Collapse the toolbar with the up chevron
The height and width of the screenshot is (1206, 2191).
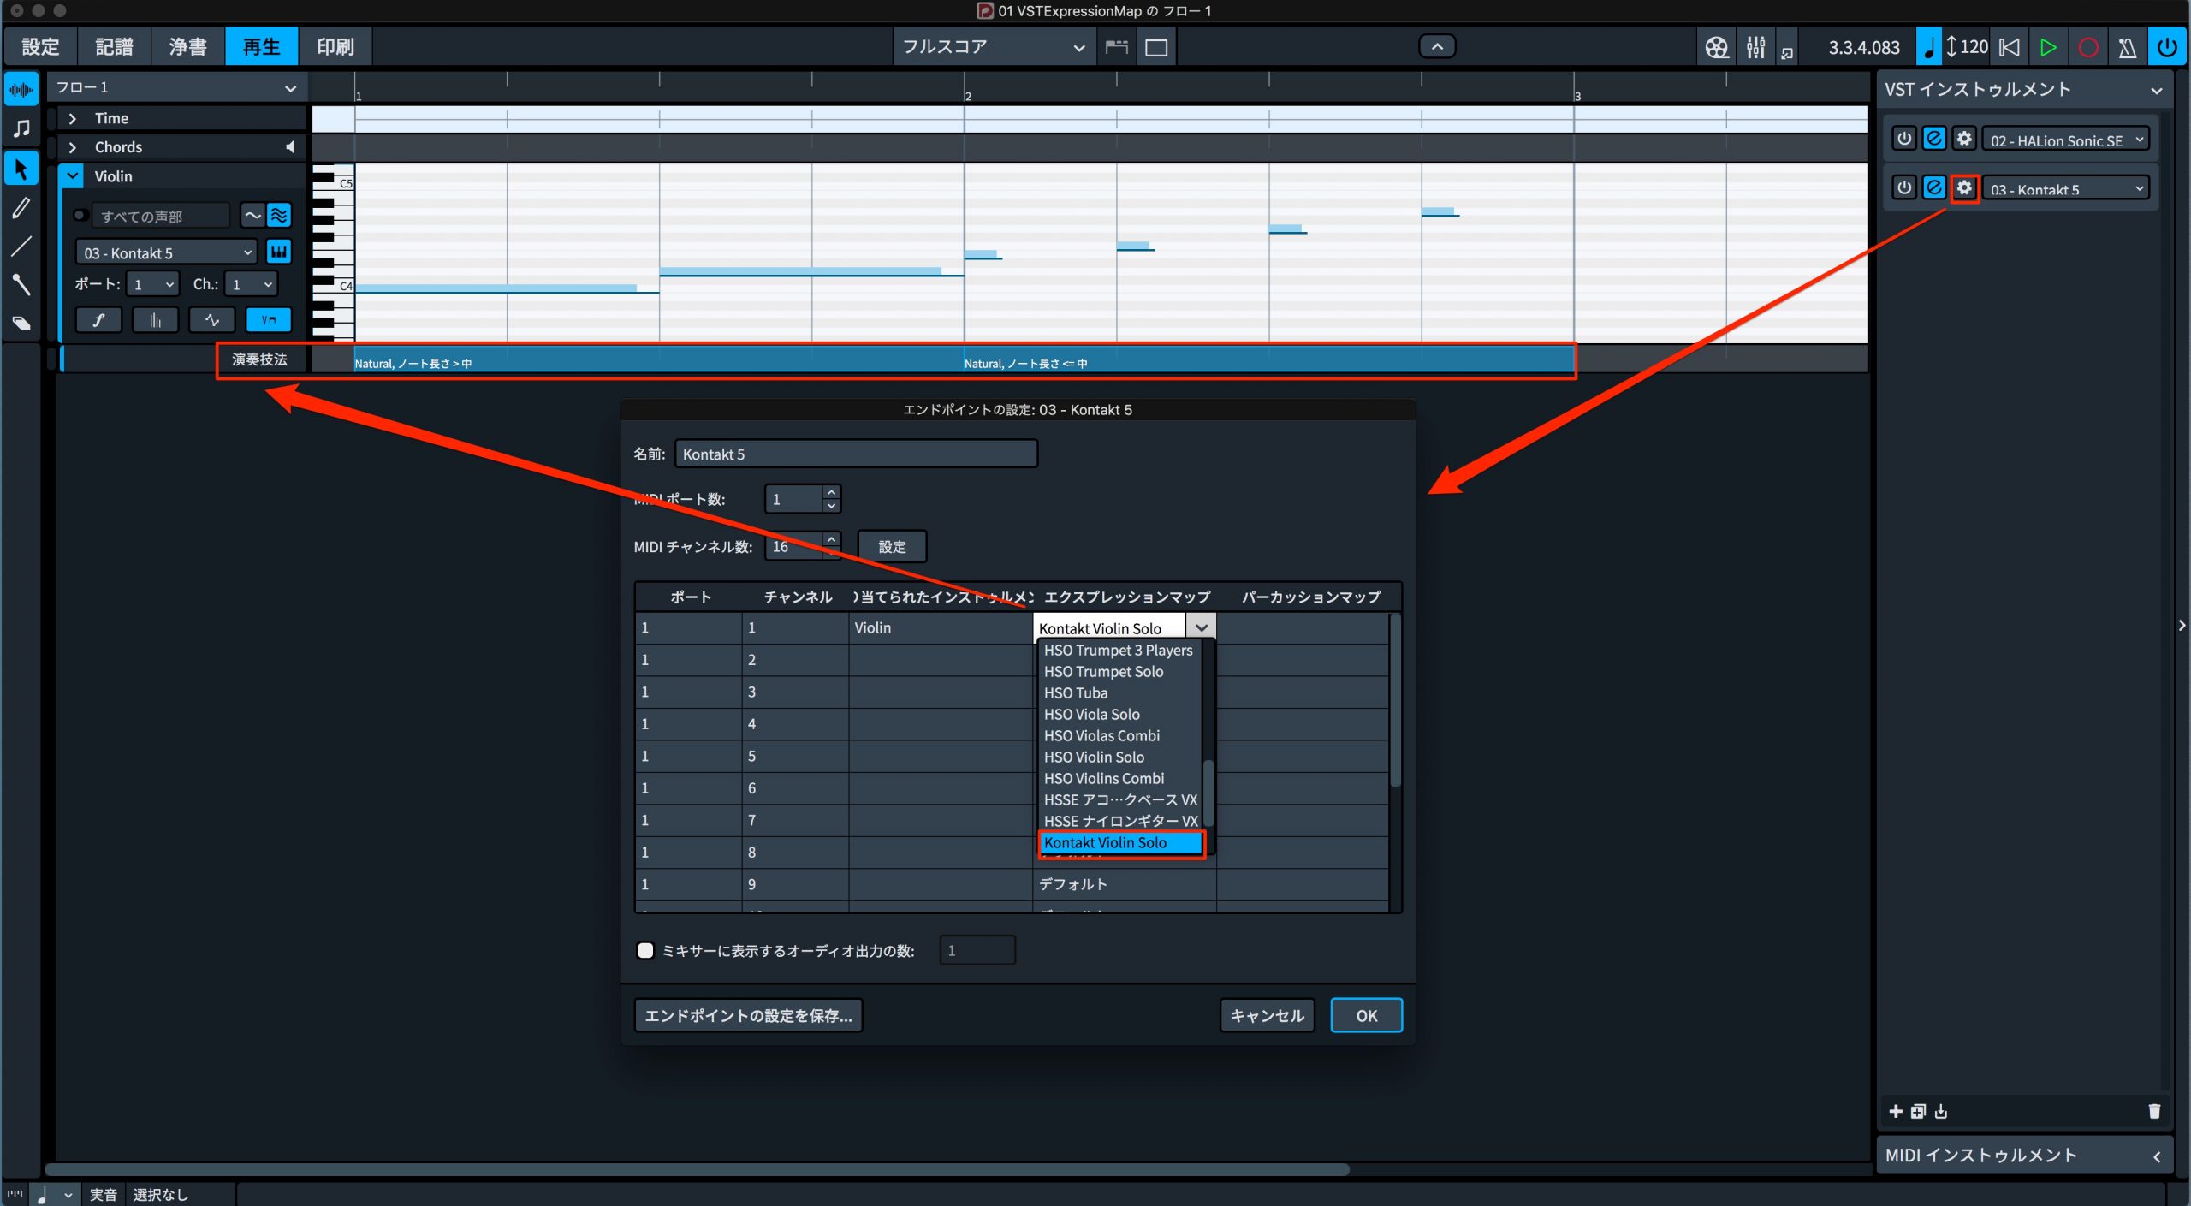(x=1437, y=46)
